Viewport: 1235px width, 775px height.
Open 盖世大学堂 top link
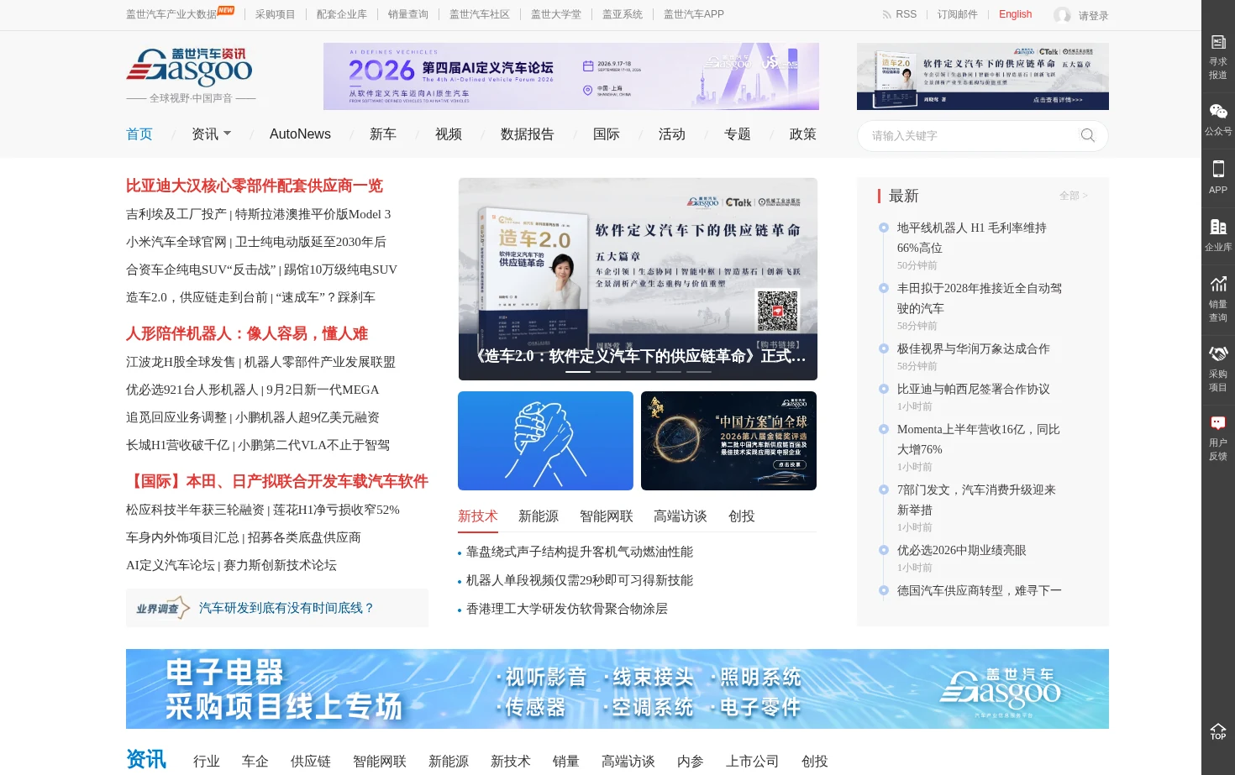[x=556, y=14]
